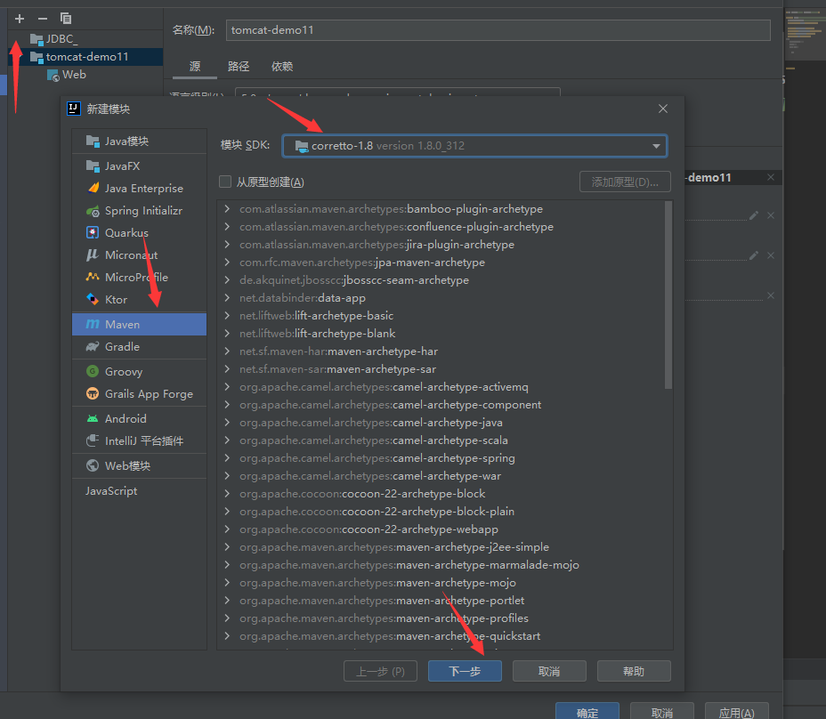826x719 pixels.
Task: Expand net.databinder data-app entry
Action: 227,297
